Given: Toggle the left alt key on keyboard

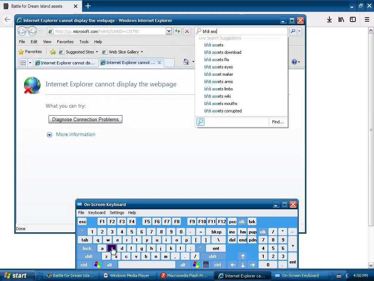Looking at the screenshot, I should [109, 265].
